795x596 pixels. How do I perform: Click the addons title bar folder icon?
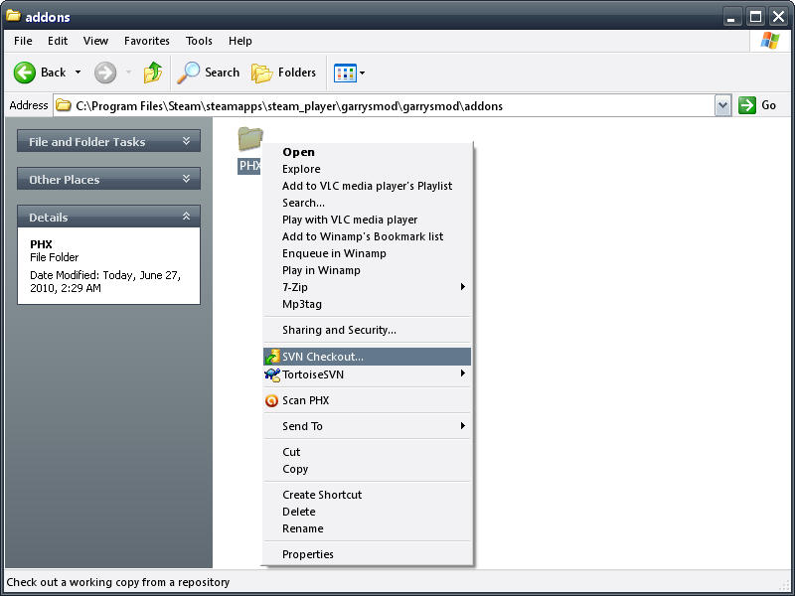(13, 16)
